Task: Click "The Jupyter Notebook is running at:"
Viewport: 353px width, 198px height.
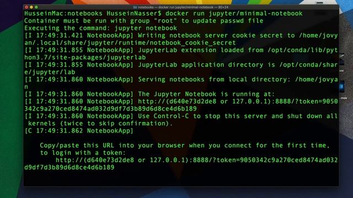Action: 206,94
